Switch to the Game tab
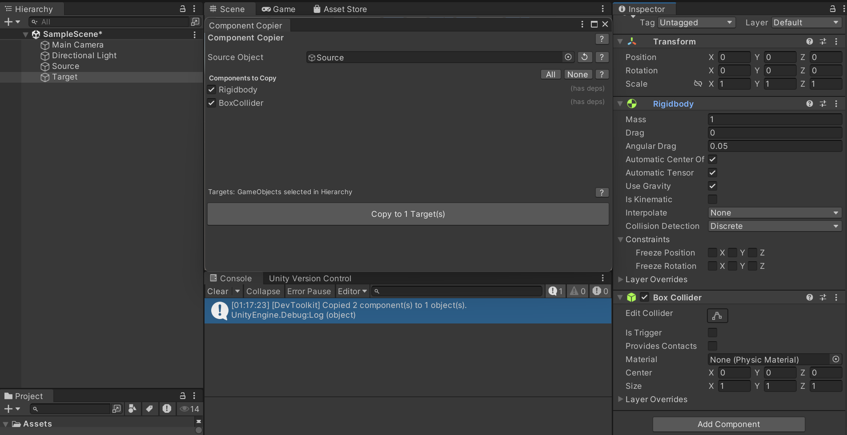 point(279,9)
